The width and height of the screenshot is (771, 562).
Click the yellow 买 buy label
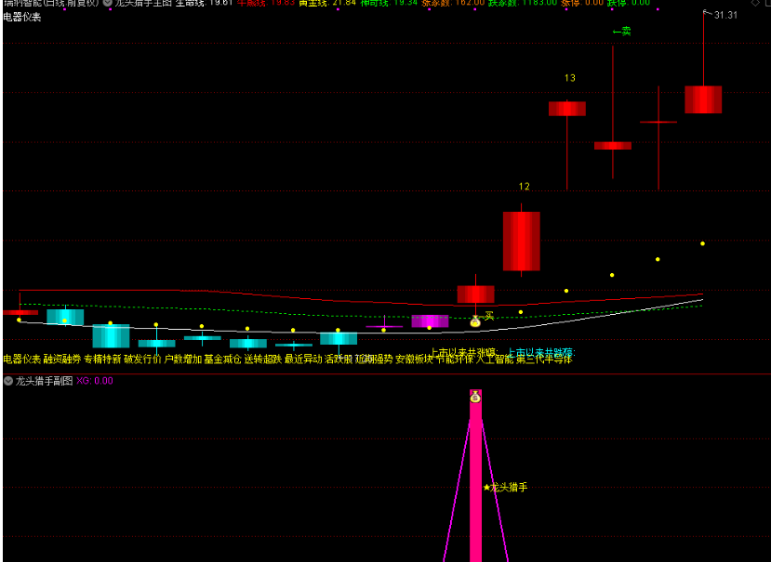click(489, 316)
